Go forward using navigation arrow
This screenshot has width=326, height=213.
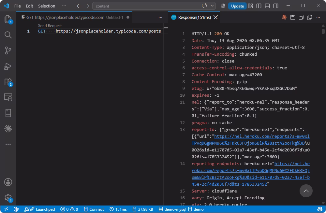[87, 6]
